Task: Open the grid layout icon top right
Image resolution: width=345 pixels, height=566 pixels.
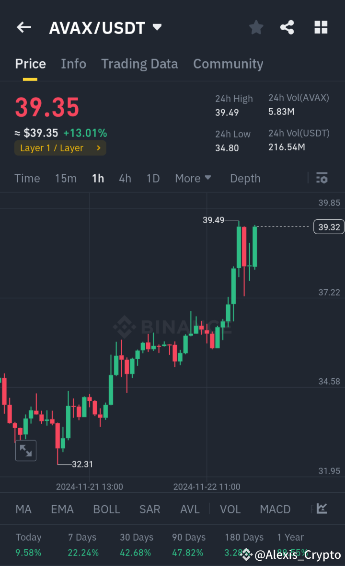Action: (321, 27)
